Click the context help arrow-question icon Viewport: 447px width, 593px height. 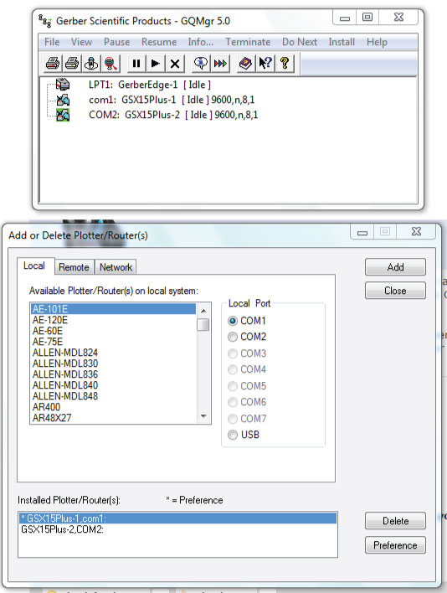coord(265,63)
